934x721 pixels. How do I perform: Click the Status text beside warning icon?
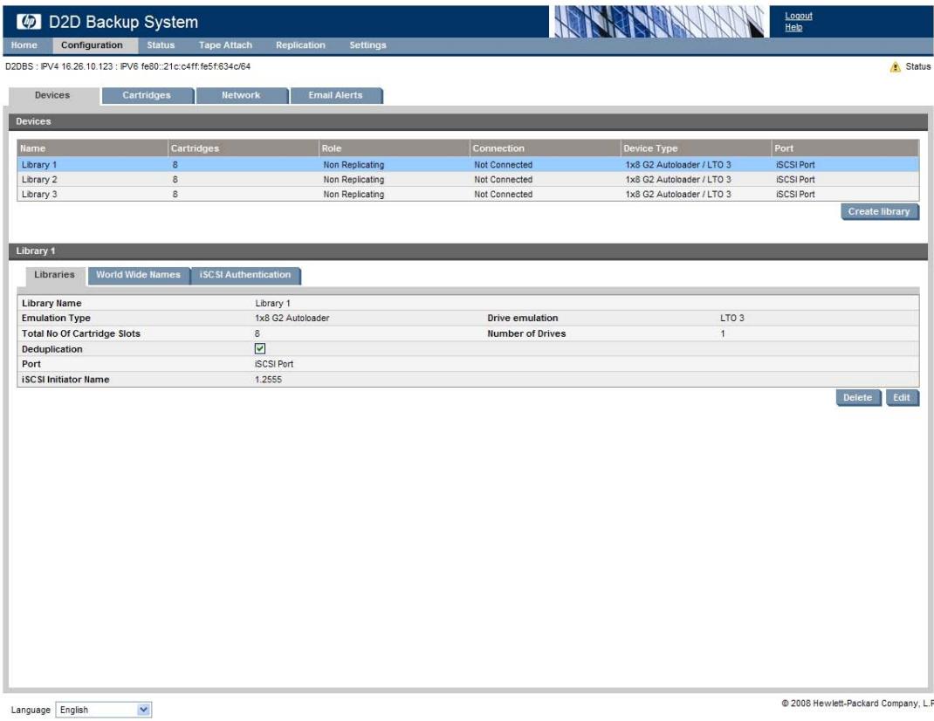click(918, 66)
